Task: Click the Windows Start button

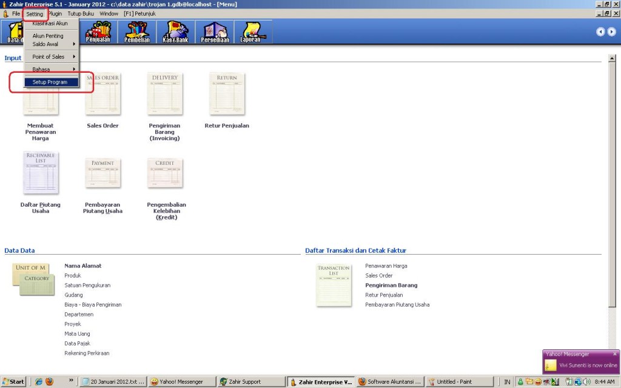Action: pyautogui.click(x=13, y=382)
